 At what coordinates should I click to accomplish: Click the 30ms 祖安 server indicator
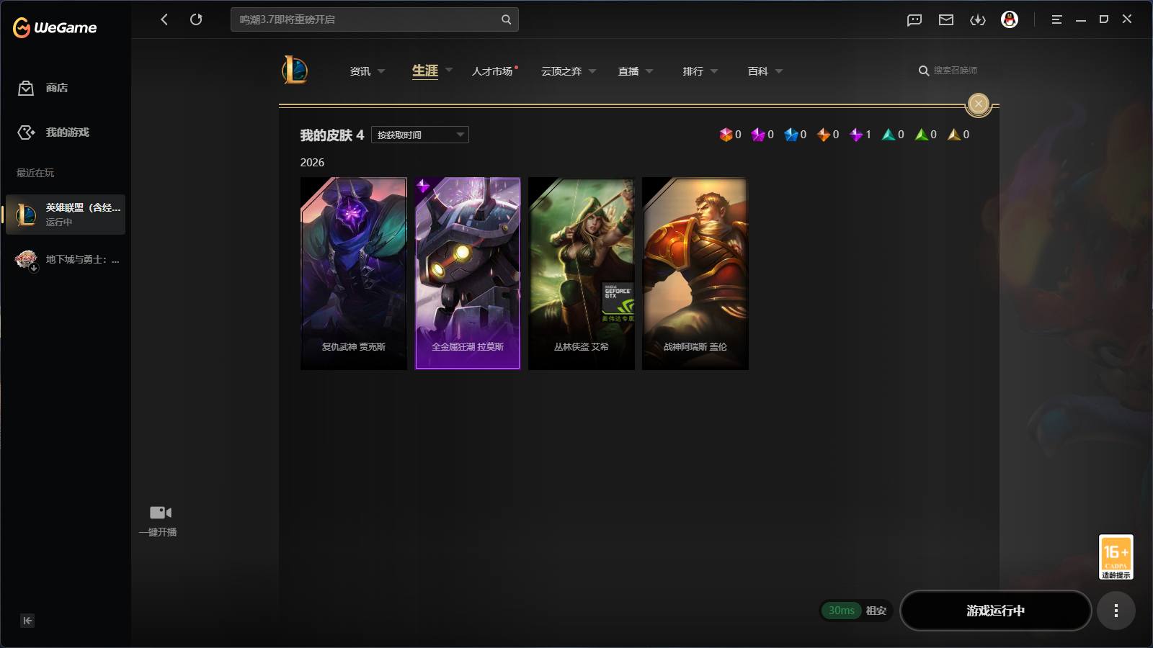click(857, 611)
